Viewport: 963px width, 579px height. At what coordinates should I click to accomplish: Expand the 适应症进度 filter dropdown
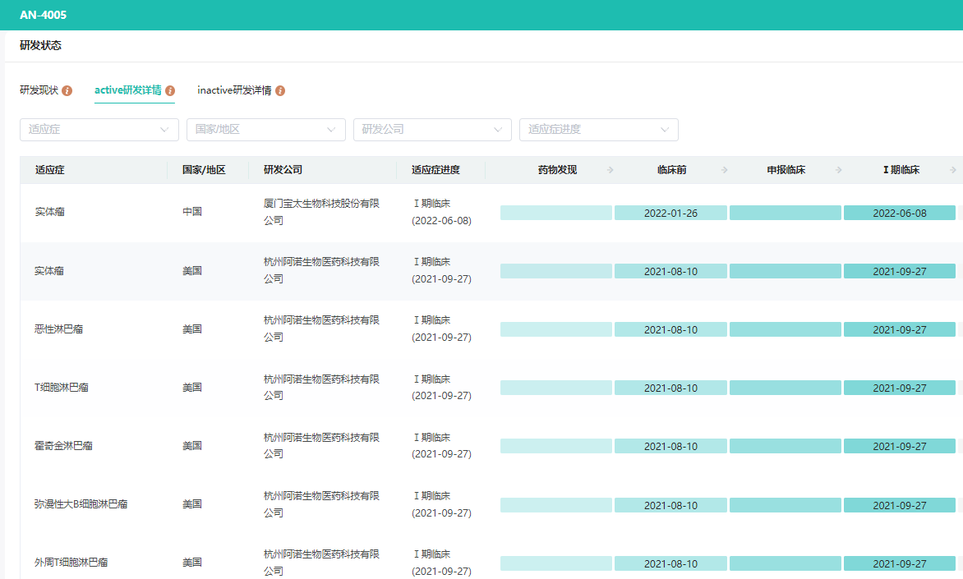(599, 130)
